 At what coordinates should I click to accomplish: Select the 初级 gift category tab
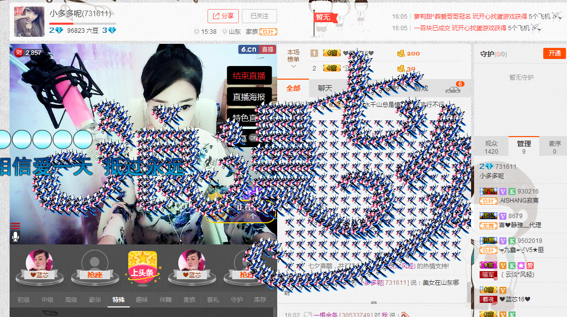pos(24,300)
